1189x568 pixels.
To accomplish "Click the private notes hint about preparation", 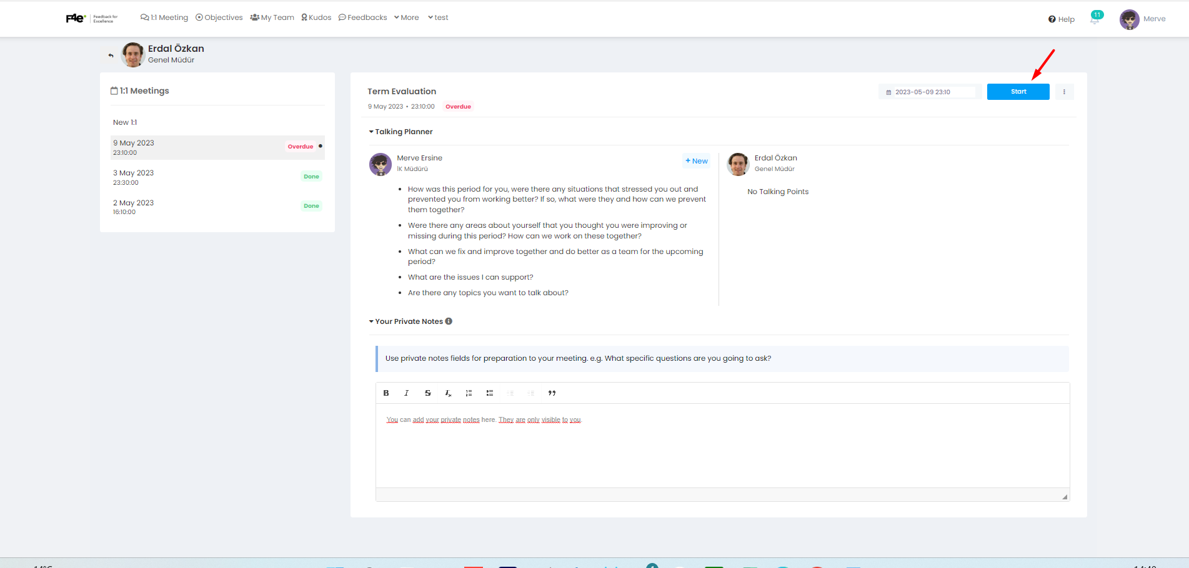I will pyautogui.click(x=578, y=358).
